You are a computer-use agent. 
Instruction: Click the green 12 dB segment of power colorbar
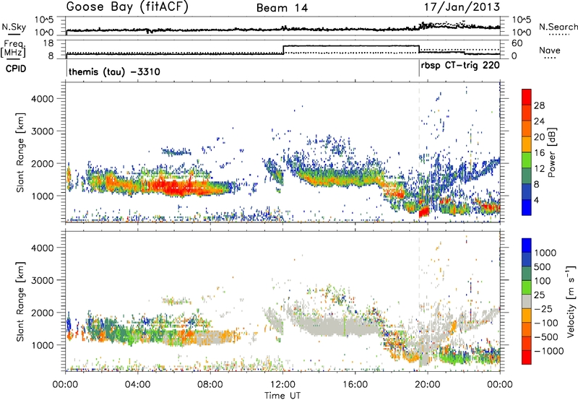pyautogui.click(x=527, y=160)
